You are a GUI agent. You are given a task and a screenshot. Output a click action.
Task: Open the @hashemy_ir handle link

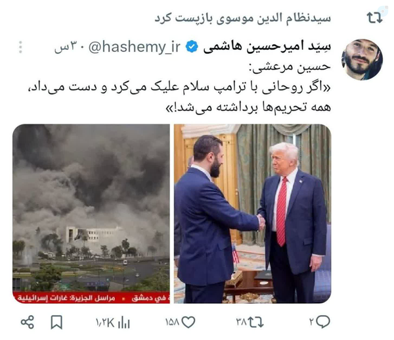click(x=135, y=47)
